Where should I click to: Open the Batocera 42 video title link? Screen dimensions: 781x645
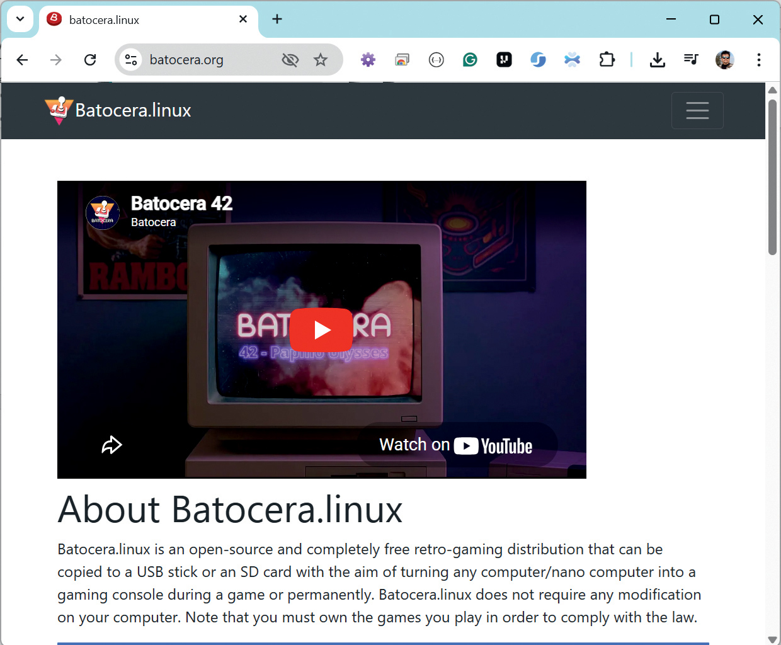coord(181,203)
